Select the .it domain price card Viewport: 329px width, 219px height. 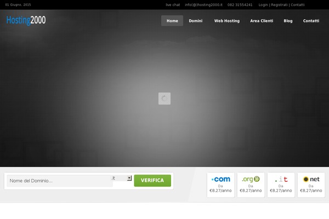pyautogui.click(x=281, y=185)
